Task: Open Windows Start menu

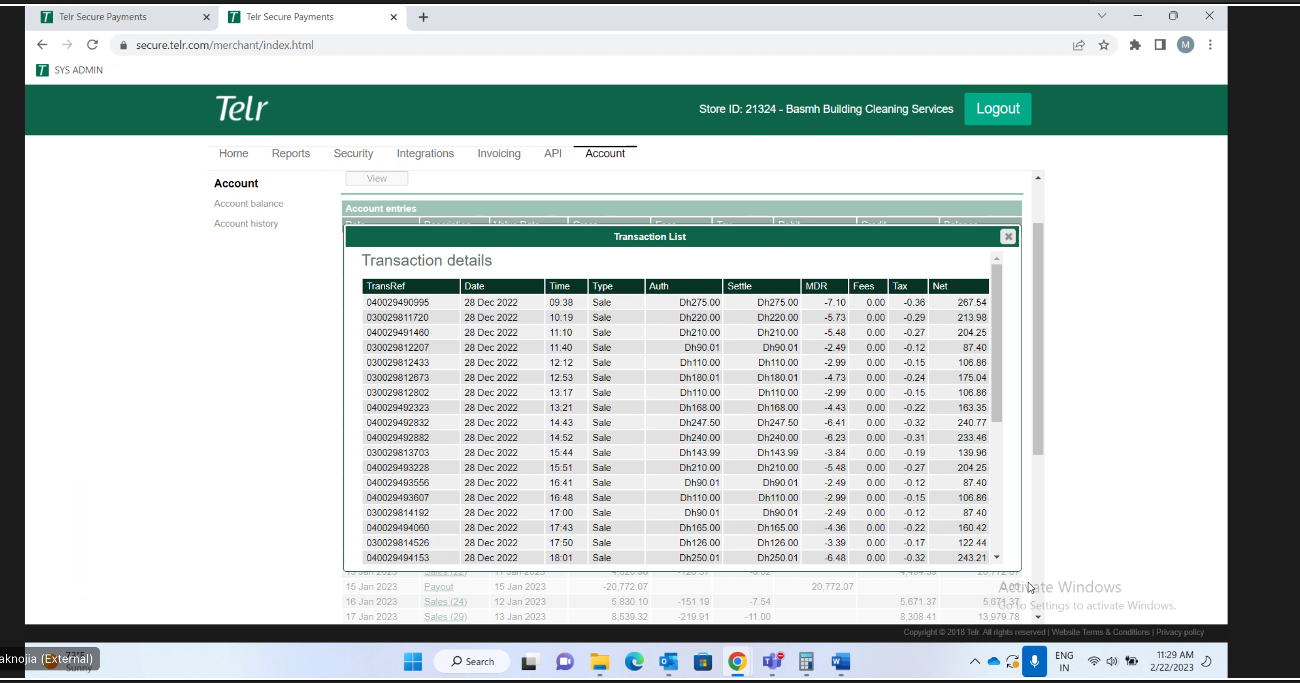Action: tap(413, 662)
